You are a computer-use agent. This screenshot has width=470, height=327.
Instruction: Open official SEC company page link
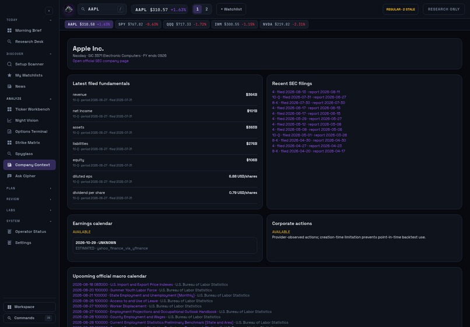click(x=100, y=61)
